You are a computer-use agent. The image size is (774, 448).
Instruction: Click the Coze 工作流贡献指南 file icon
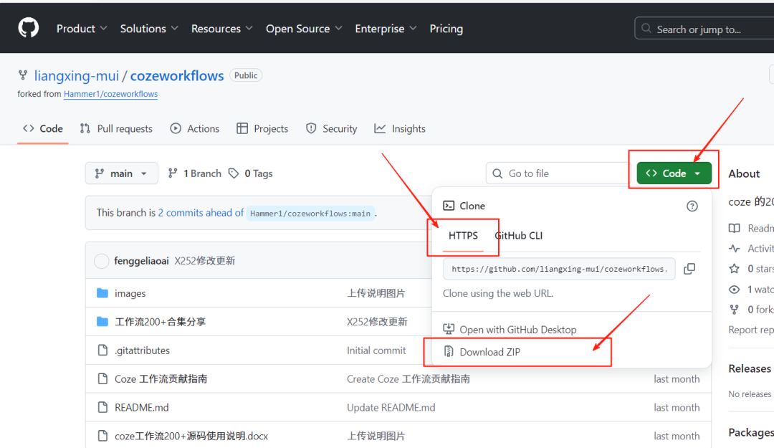coord(102,379)
